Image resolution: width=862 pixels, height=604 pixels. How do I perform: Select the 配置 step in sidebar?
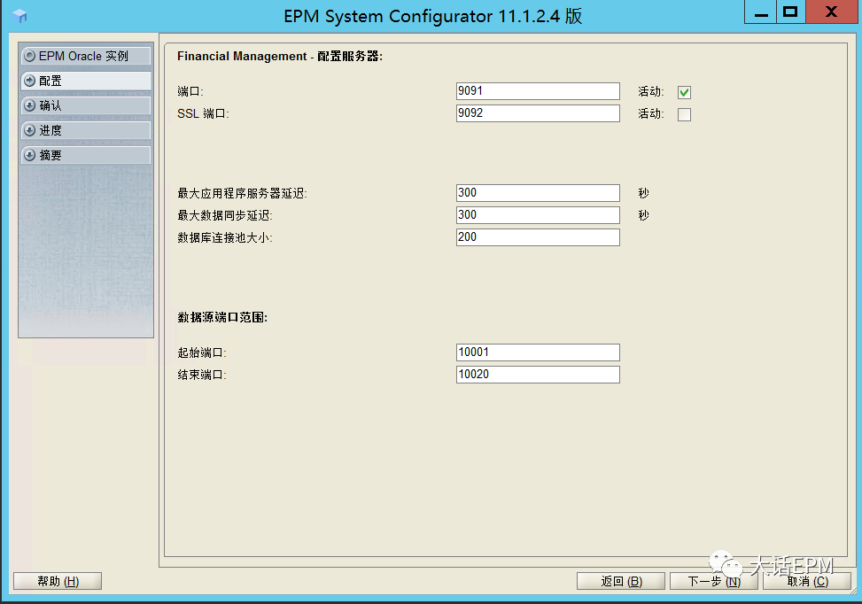(86, 81)
